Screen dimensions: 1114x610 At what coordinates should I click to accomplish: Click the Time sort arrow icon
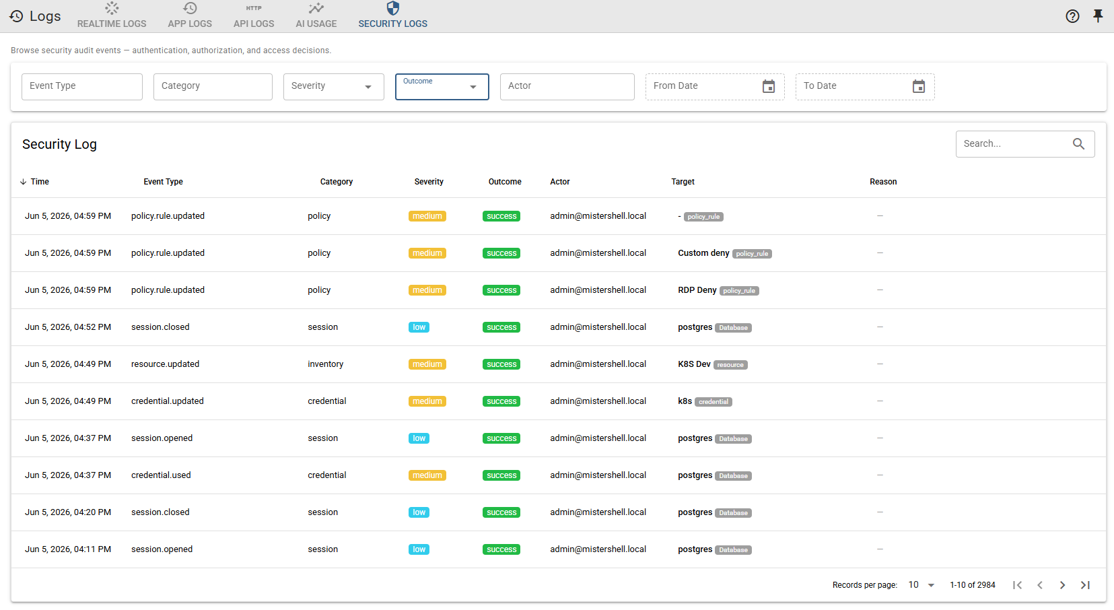(24, 182)
